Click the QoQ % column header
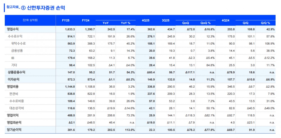Image resolution: width=281 pixels, height=138 pixels. tap(205, 23)
